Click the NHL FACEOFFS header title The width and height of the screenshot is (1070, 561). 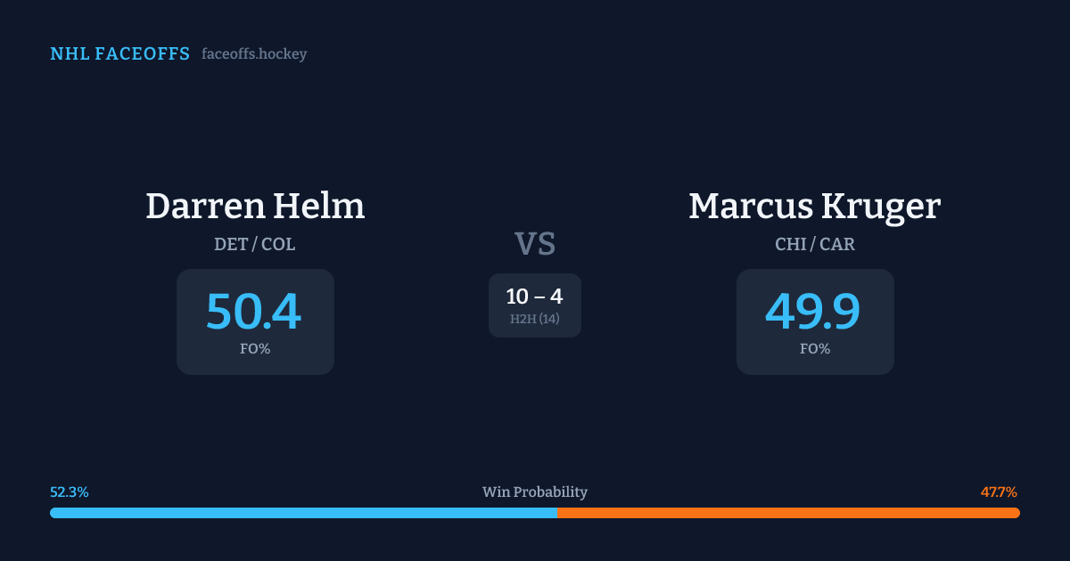119,54
